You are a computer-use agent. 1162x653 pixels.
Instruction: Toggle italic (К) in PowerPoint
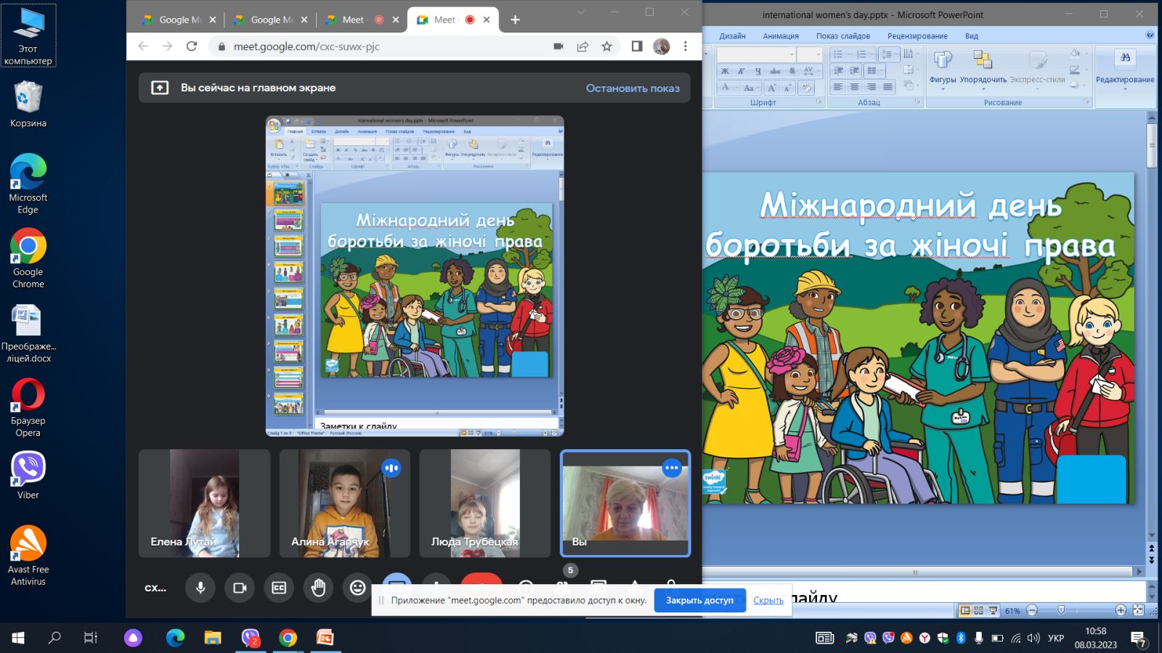[742, 71]
